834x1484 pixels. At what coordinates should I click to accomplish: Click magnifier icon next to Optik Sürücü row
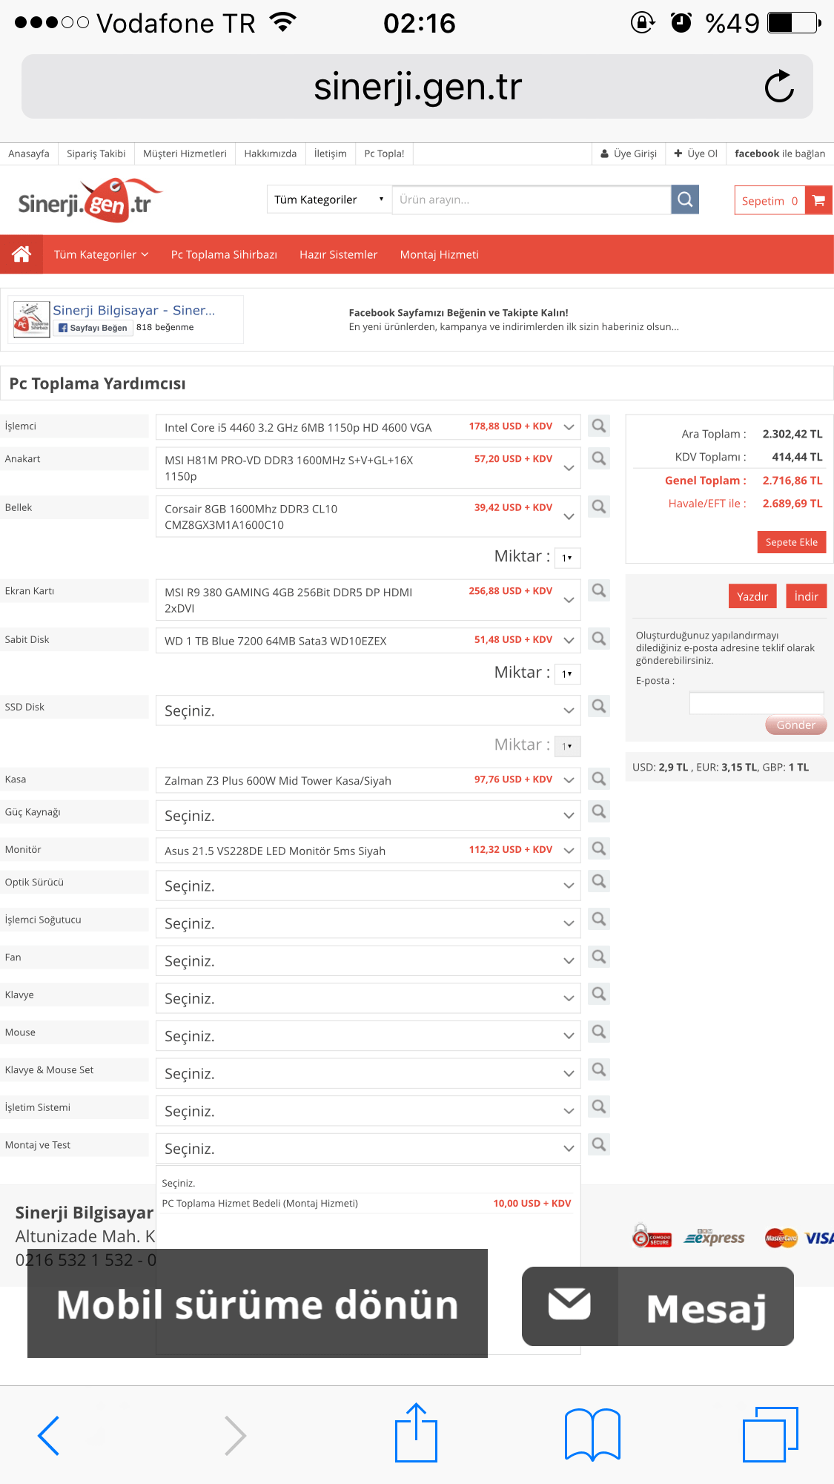click(599, 881)
